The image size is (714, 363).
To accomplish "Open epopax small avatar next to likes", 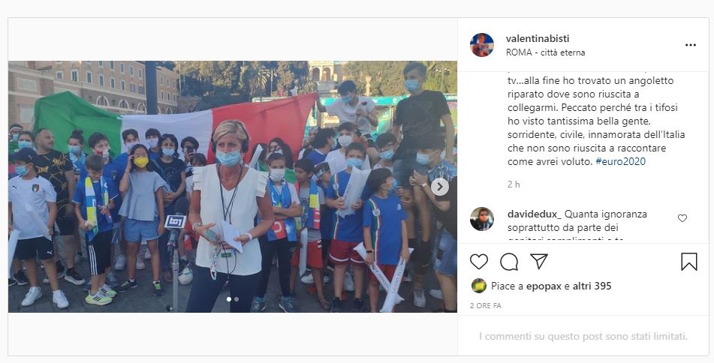I will pos(478,286).
